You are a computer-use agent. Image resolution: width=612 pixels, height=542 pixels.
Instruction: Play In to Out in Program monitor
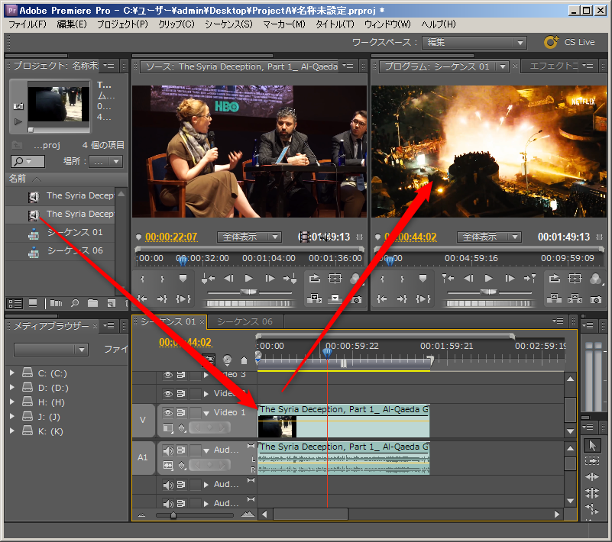423,299
